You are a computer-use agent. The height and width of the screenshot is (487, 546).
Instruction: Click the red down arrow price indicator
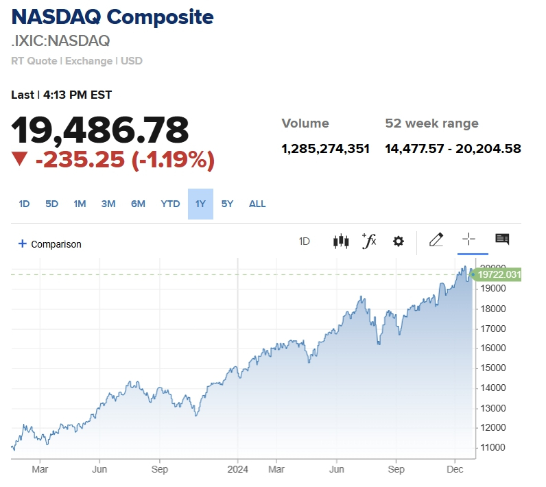tap(19, 160)
